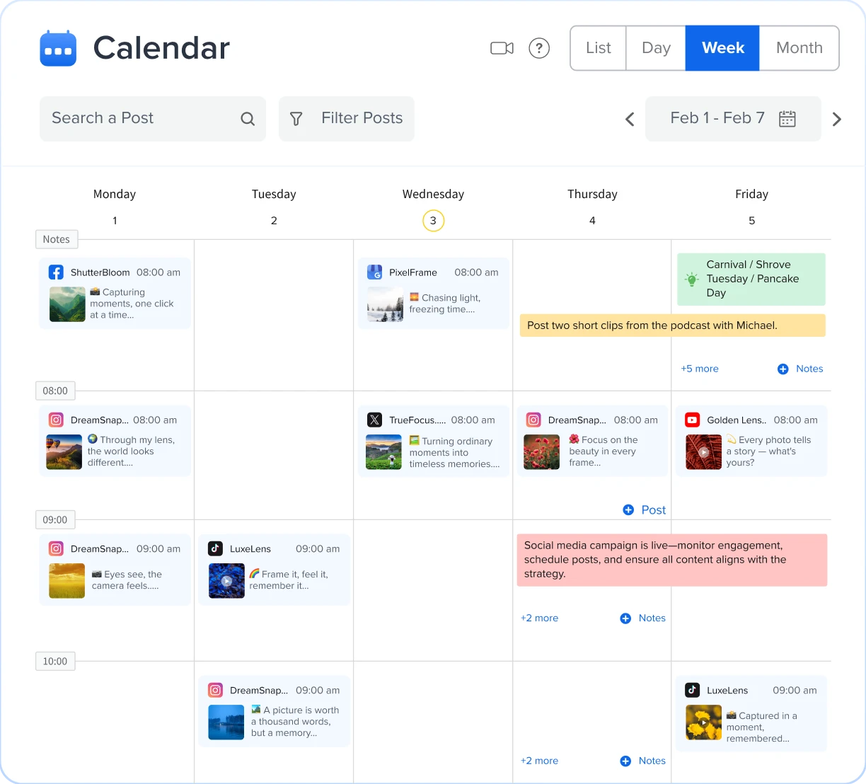
Task: Expand the +2 more items under Thursday's campaign note
Action: (539, 618)
